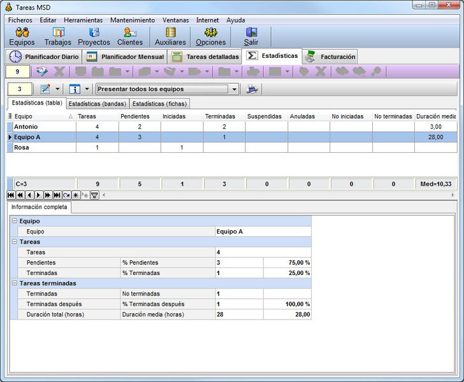Image resolution: width=464 pixels, height=382 pixels.
Task: Click the Tareas column header
Action: pos(98,117)
